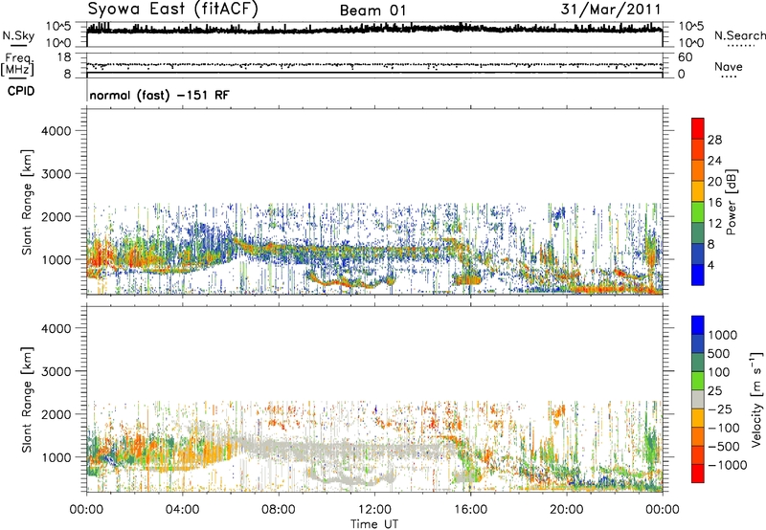
Task: Click the 'N.Sky' axis label
Action: pyautogui.click(x=18, y=35)
